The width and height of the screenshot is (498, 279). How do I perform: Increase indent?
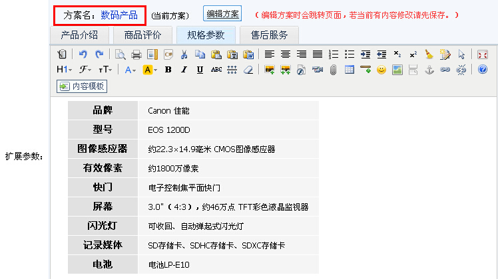366,54
